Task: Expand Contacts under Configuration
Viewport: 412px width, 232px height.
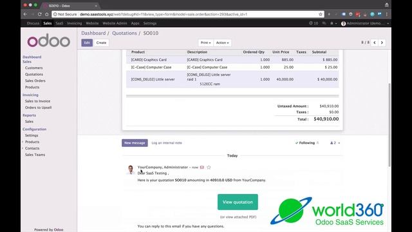Action: [x=32, y=148]
